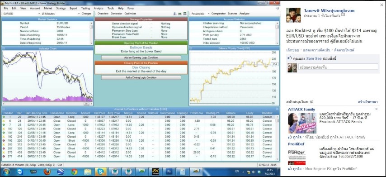
Task: Open the Strategy menu
Action: click(x=61, y=9)
